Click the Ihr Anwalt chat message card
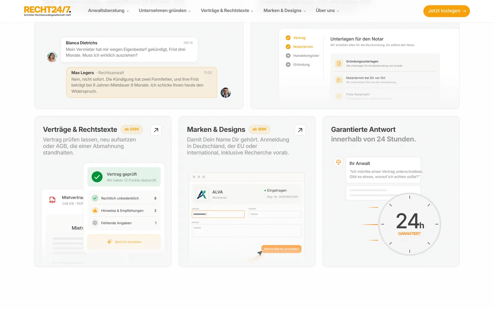The width and height of the screenshot is (494, 309). (383, 170)
